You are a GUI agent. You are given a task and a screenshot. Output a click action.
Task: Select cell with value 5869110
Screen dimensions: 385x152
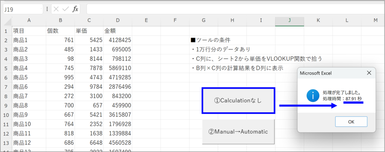click(x=118, y=68)
